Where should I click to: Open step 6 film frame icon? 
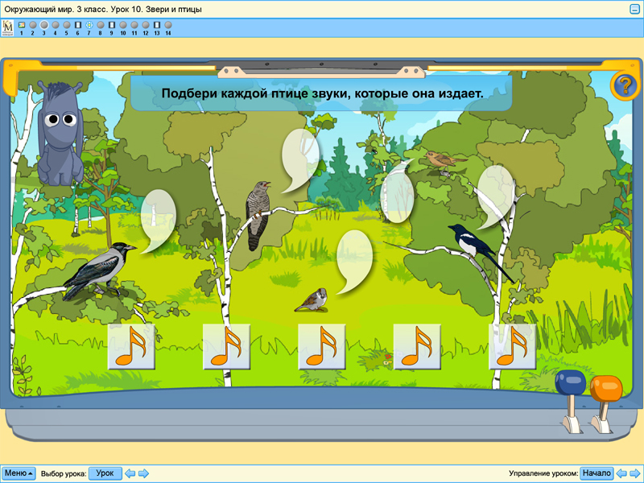(x=77, y=25)
